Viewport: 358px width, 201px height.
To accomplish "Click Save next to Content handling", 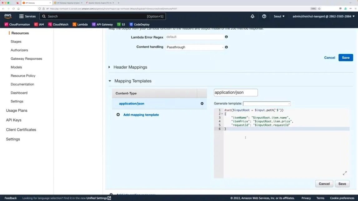I will coord(346,57).
